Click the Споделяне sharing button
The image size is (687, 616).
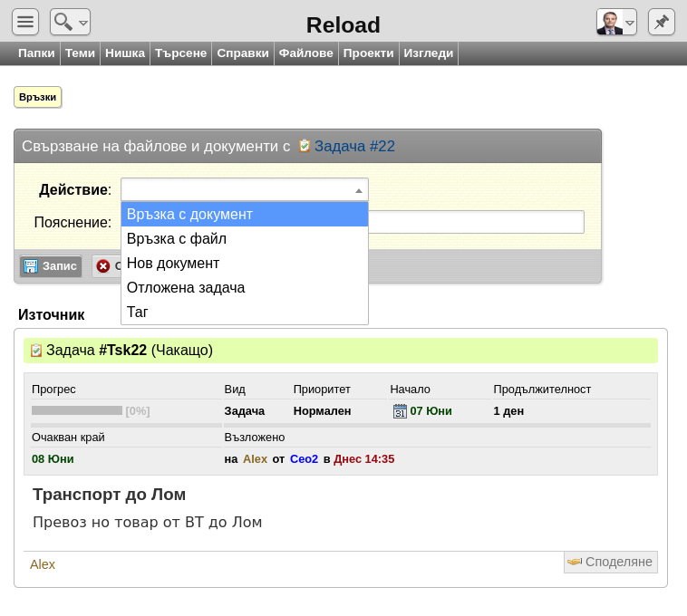pos(610,562)
